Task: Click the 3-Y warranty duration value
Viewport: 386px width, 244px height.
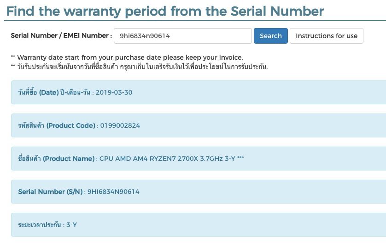Action: 71,225
